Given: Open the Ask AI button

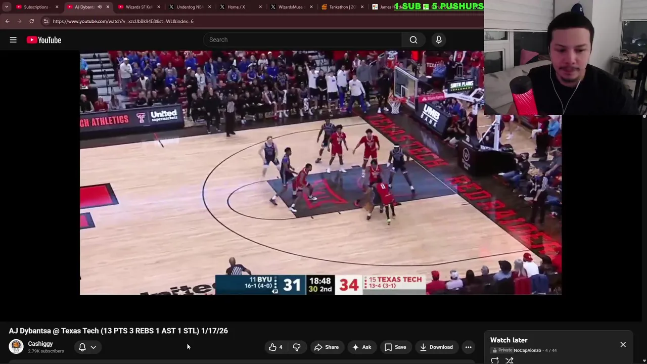Looking at the screenshot, I should pyautogui.click(x=361, y=347).
